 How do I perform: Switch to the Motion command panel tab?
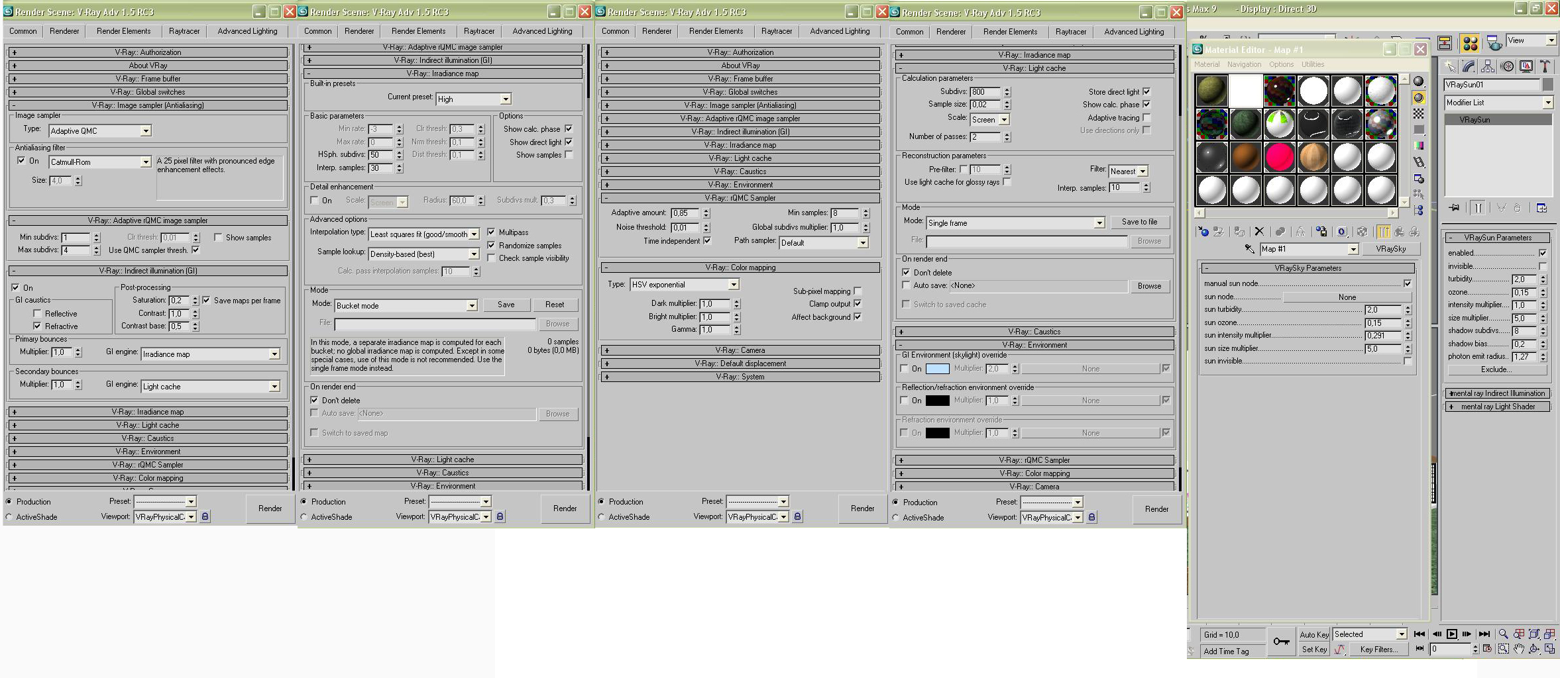[1507, 66]
